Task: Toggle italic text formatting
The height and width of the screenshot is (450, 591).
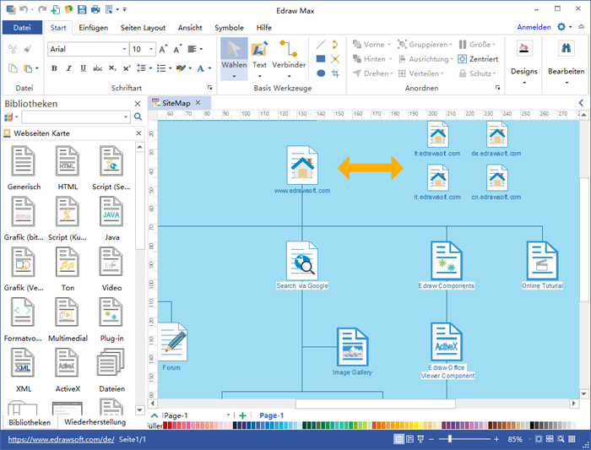Action: coord(69,68)
